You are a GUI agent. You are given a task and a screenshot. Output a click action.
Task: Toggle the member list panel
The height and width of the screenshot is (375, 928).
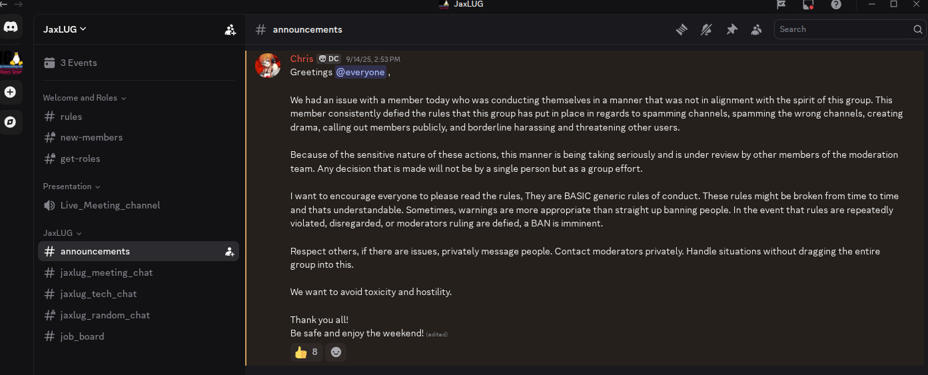tap(756, 29)
